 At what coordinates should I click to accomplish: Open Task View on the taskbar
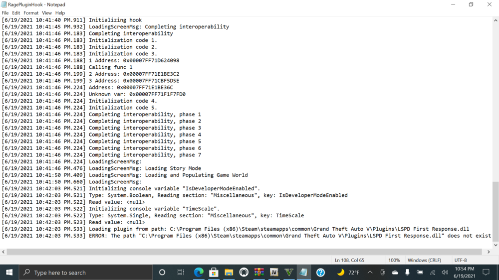coord(181,273)
